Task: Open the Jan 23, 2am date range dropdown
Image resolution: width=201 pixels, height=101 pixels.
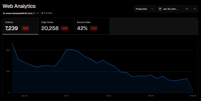Action: (174, 9)
